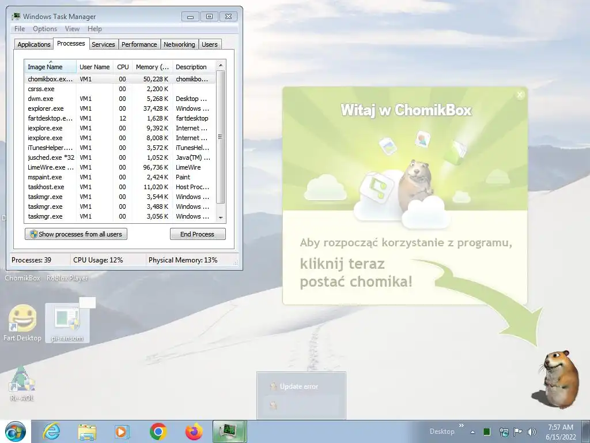Switch to the Applications tab
The image size is (590, 443).
(x=34, y=44)
